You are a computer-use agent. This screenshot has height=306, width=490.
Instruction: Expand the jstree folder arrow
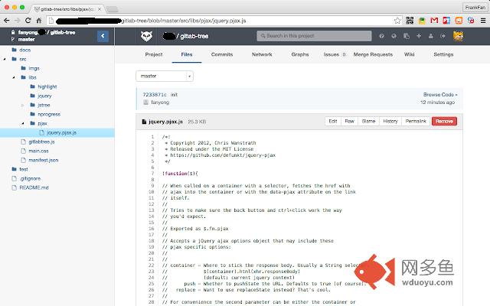click(x=22, y=105)
